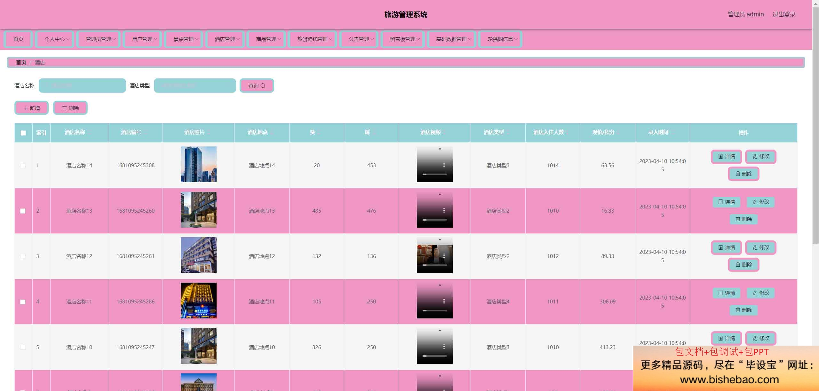Expand 酒店管理 dropdown menu

(x=225, y=39)
